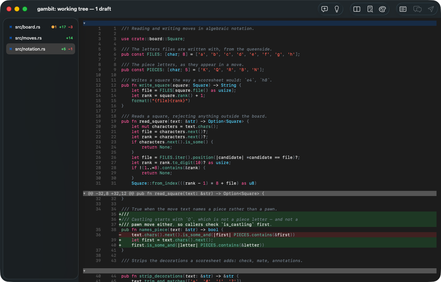Click the "let mut characters = text.chars();" line

pos(175,127)
